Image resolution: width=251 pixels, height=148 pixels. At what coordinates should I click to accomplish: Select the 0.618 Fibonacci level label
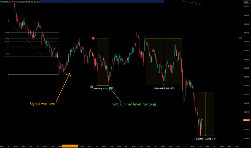point(7,41)
